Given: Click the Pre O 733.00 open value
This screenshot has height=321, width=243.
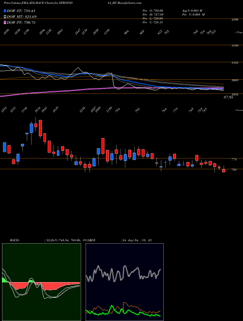Looking at the screenshot, I should pyautogui.click(x=153, y=11).
